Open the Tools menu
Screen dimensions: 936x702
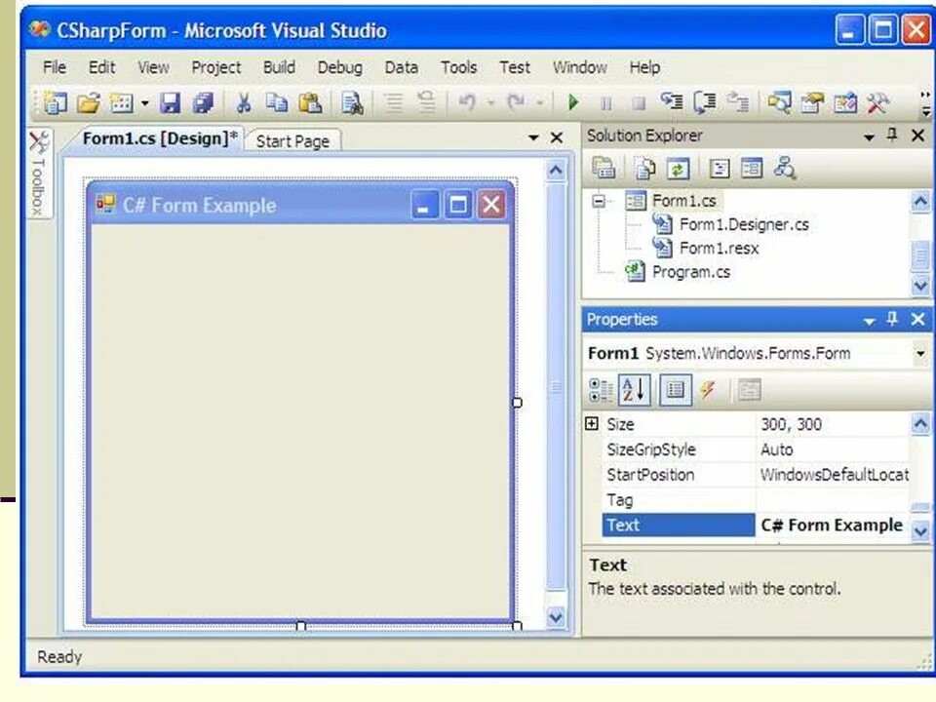458,67
